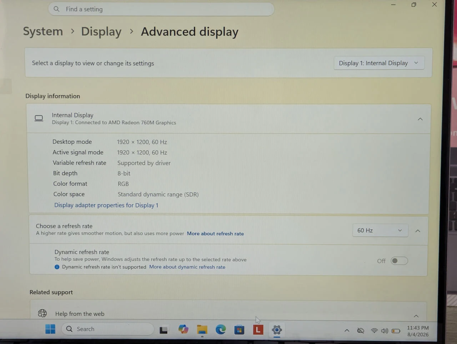Open the More about refresh rate link
This screenshot has width=457, height=344.
tap(215, 234)
